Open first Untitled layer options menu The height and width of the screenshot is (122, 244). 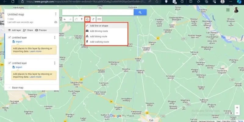[x=55, y=38]
